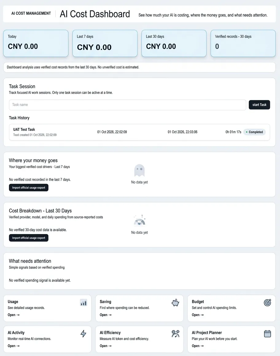The image size is (280, 356).
Task: Click the verified cost records notice banner
Action: tap(139, 67)
